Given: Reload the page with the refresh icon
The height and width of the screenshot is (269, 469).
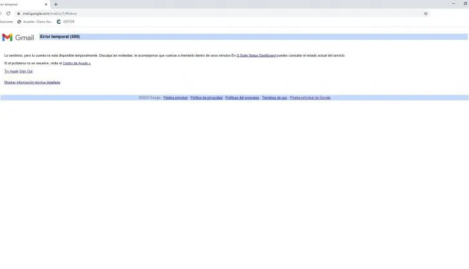Looking at the screenshot, I should [8, 14].
